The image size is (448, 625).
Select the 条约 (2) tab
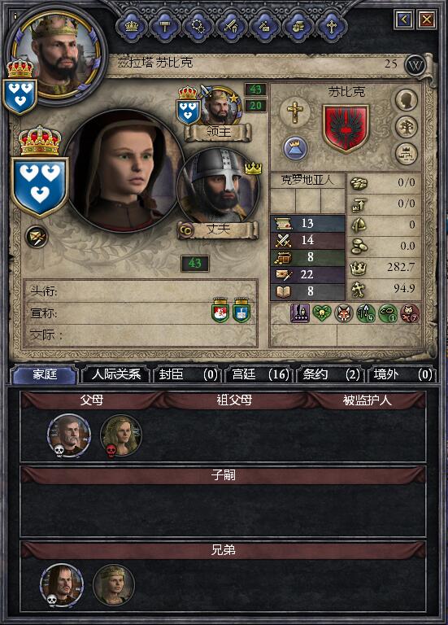click(x=331, y=374)
